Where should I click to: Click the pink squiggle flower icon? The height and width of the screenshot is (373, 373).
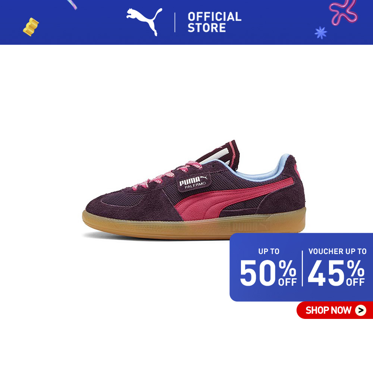coord(343,12)
